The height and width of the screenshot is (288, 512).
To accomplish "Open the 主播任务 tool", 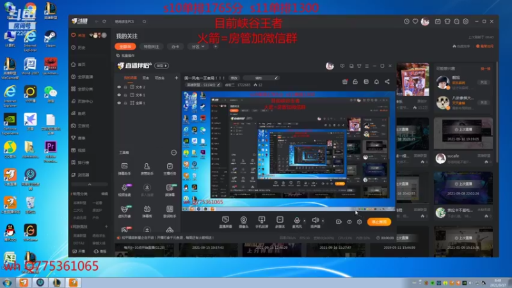I will pyautogui.click(x=170, y=169).
